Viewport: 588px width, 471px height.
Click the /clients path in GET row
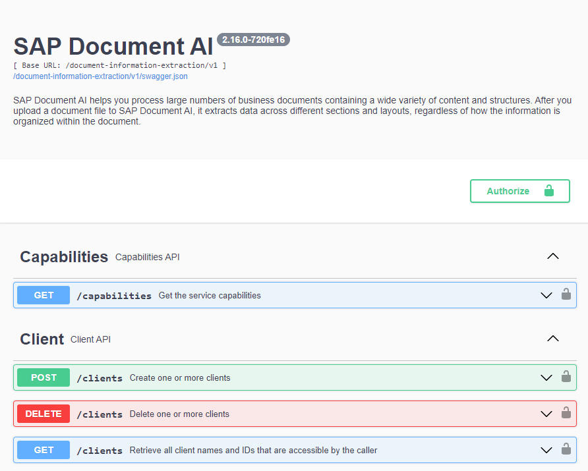coord(100,451)
